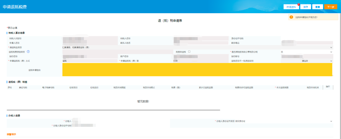Screen dimensions: 341x139
Task: Click the orange warning icon in the alert
Action: (291, 17)
